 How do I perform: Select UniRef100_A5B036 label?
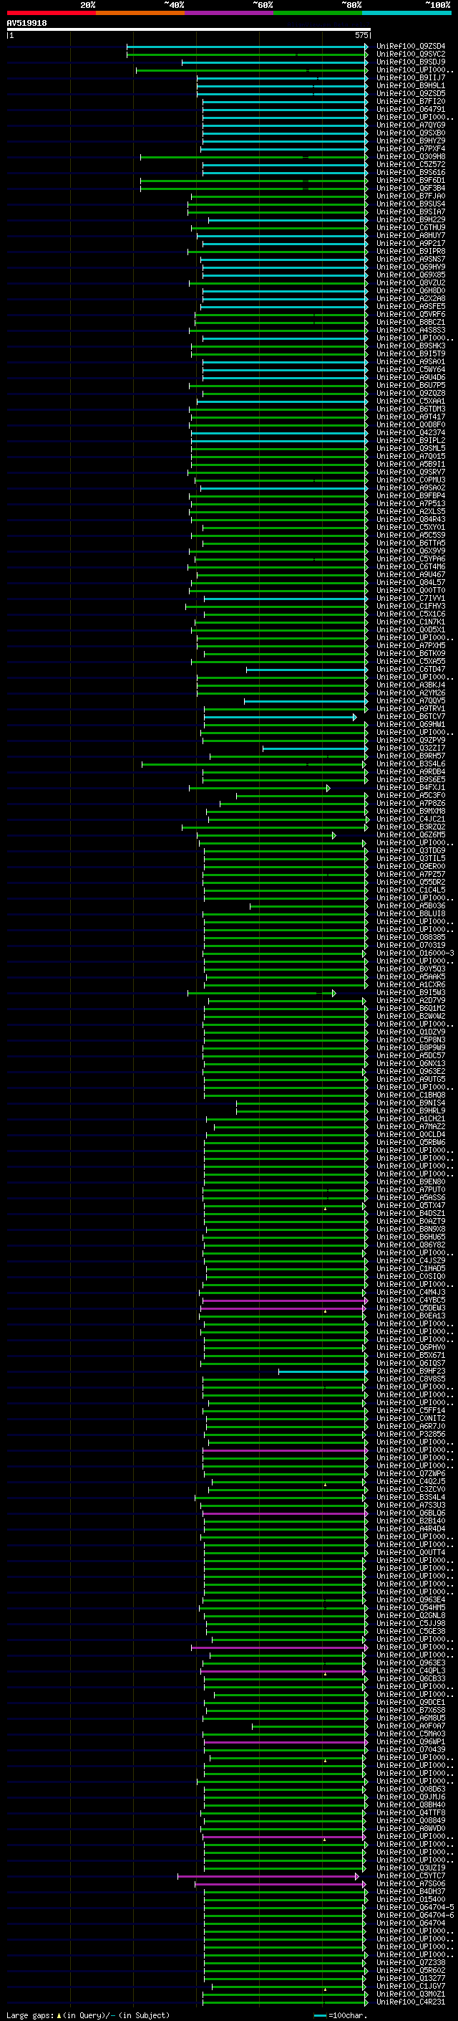[x=410, y=905]
